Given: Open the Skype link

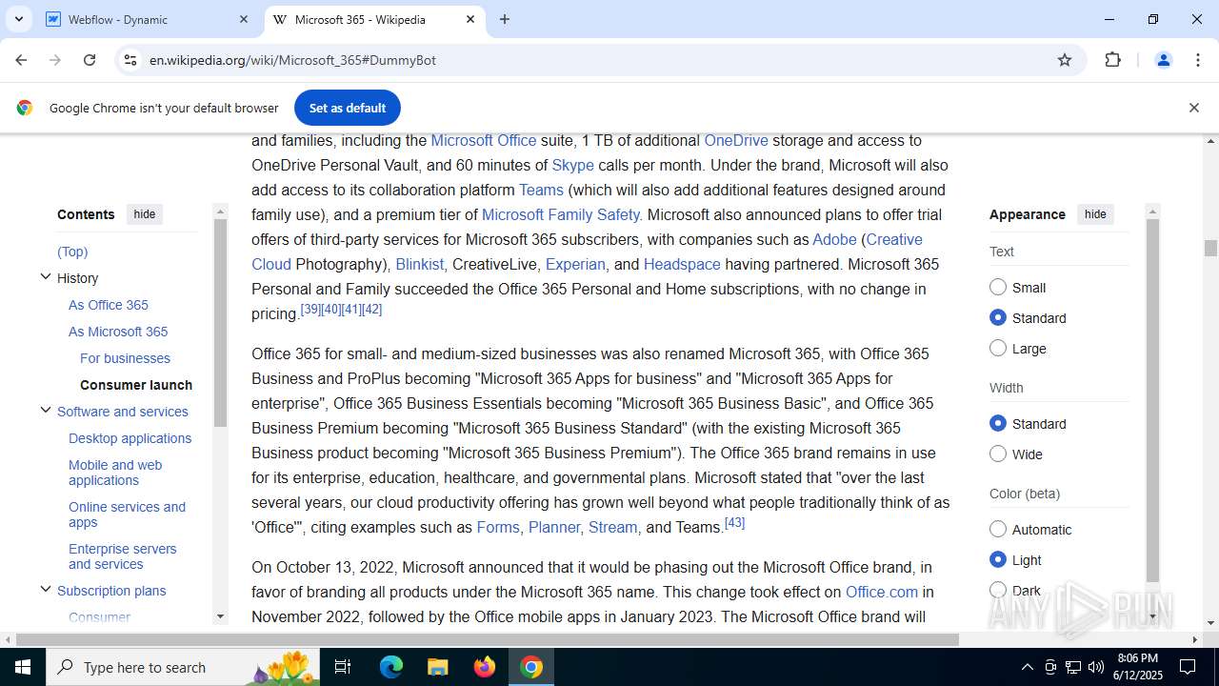Looking at the screenshot, I should (x=572, y=165).
